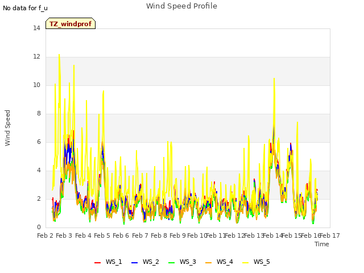Click the WS_4 orange legend swatch
The image size is (364, 273).
[x=209, y=262]
